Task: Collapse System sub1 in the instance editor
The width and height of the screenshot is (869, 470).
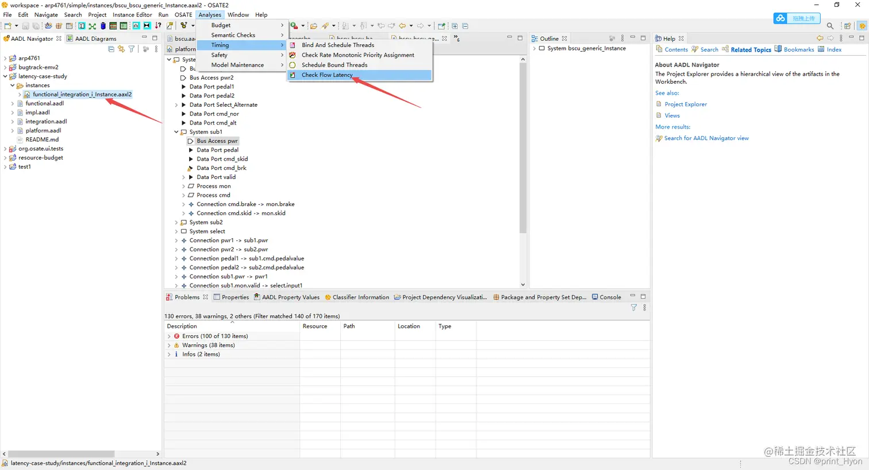Action: point(176,132)
